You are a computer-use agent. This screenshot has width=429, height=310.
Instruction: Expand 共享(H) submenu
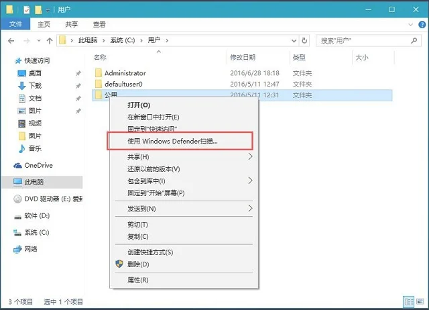point(184,157)
